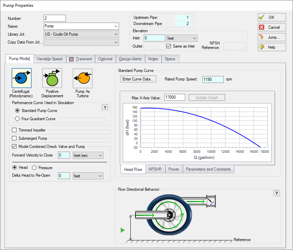Open the Performance Curve help question mark

(105, 107)
